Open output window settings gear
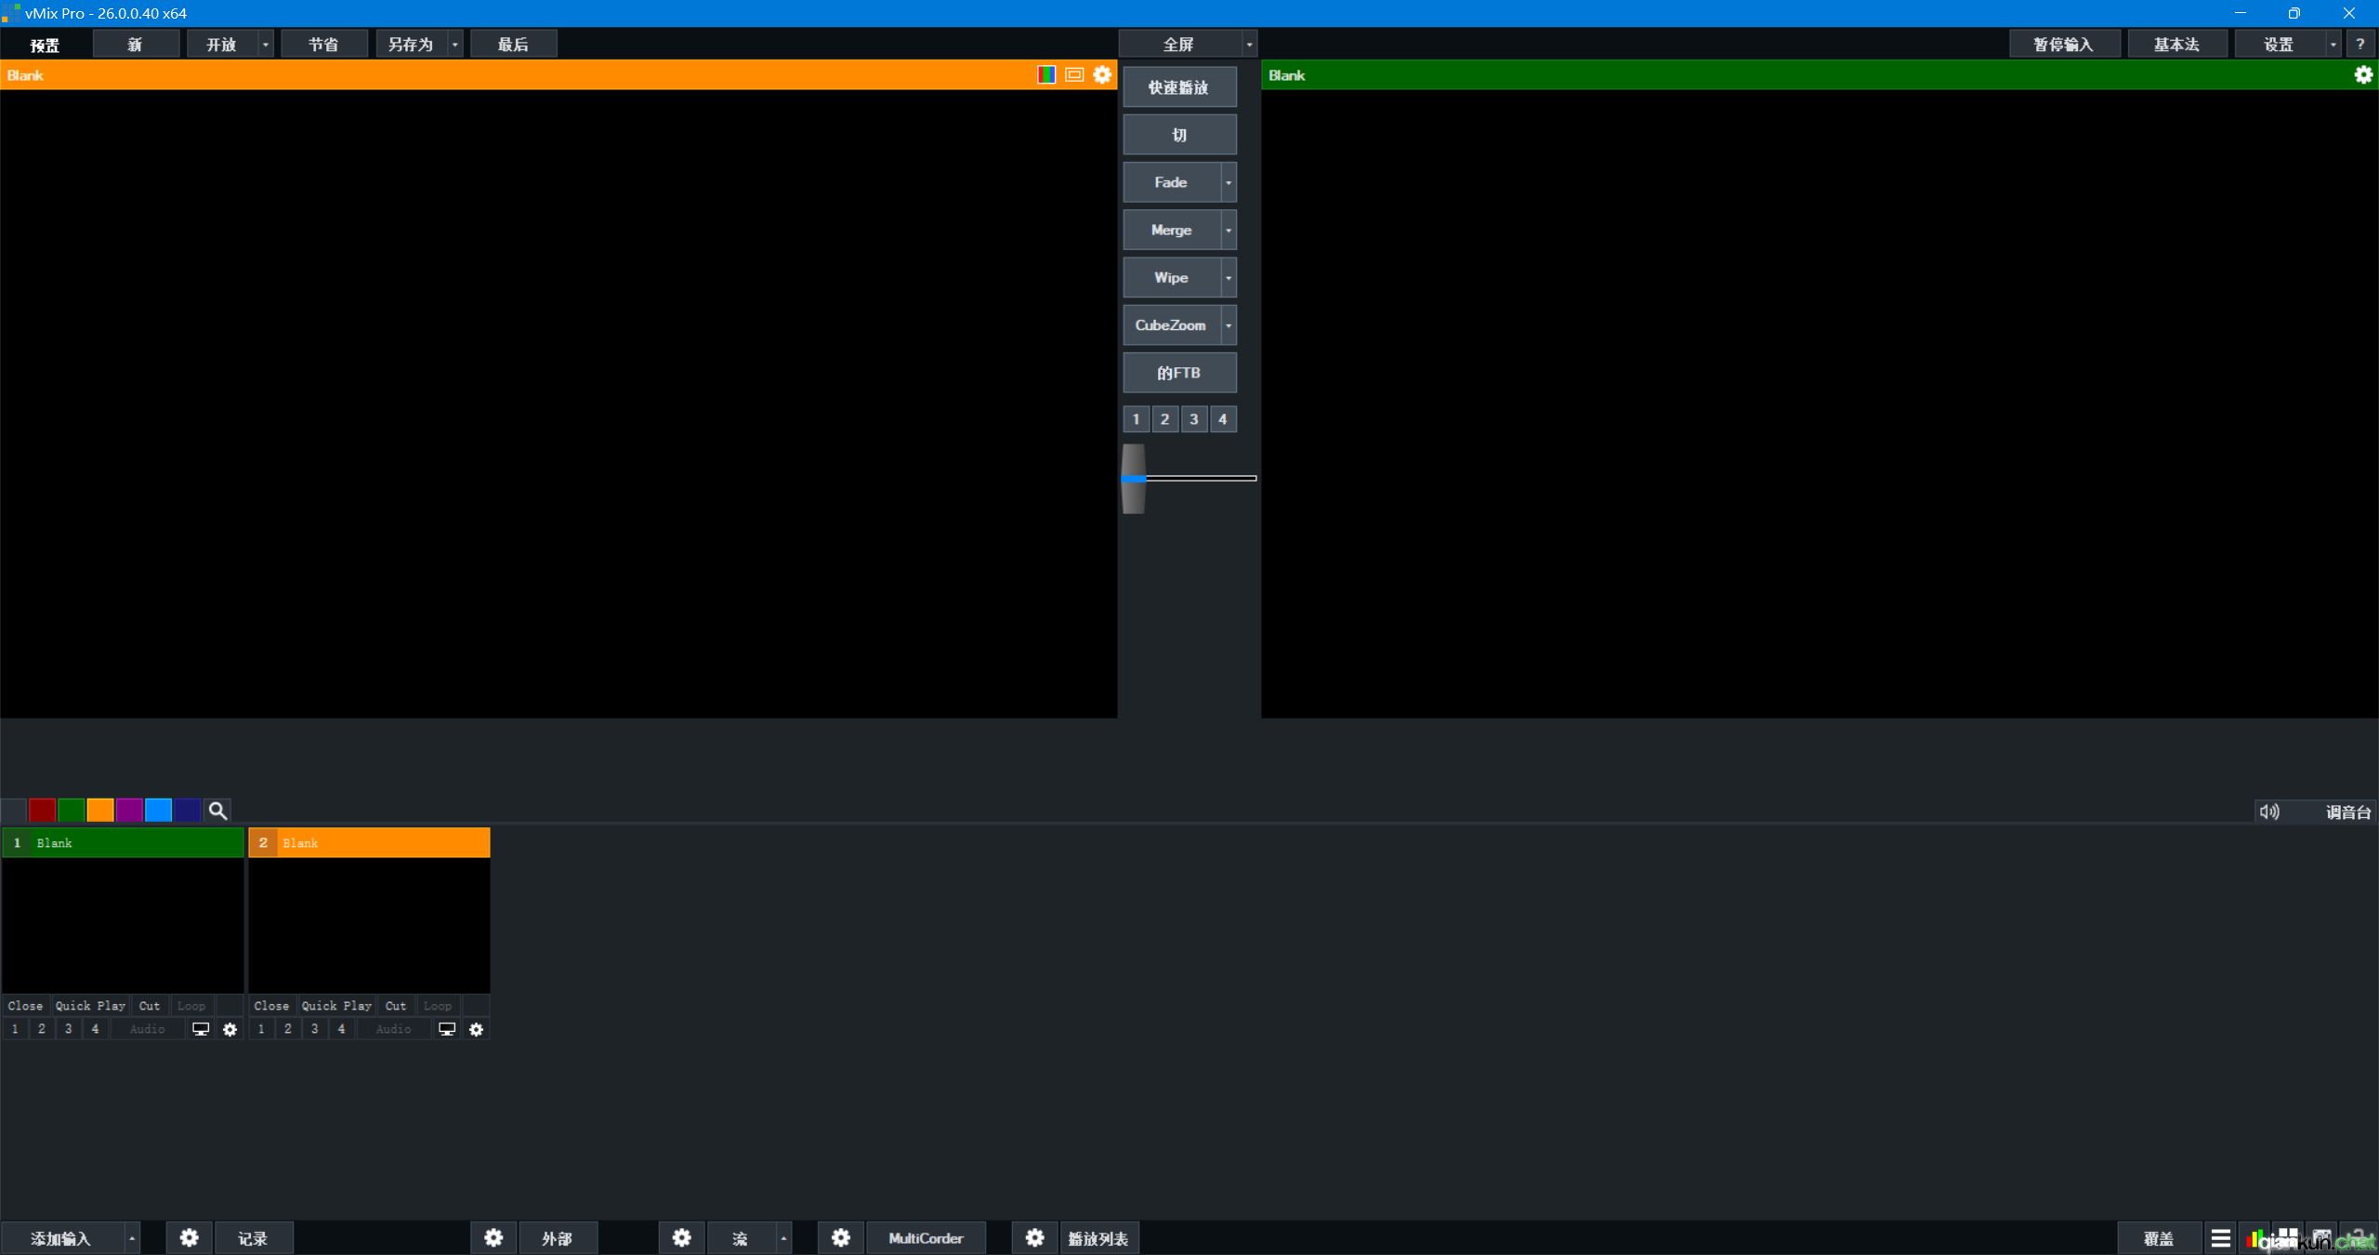2379x1255 pixels. (2363, 75)
